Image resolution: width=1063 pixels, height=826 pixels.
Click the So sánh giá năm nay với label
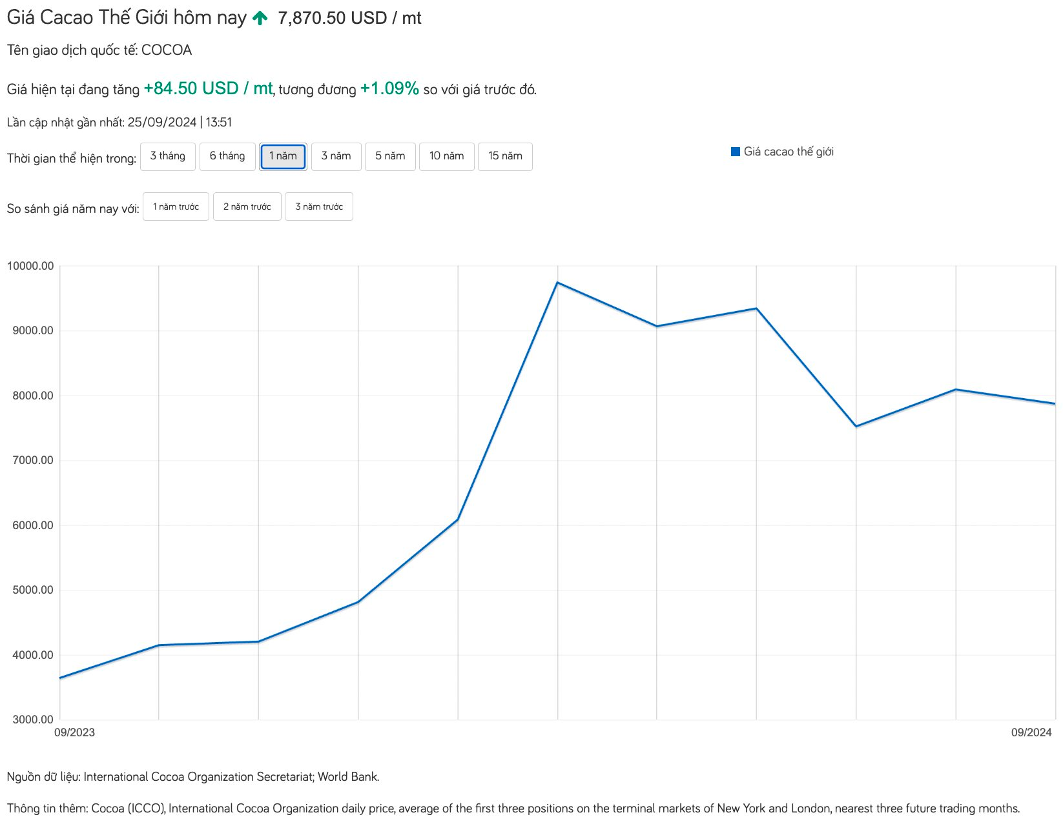[x=73, y=208]
